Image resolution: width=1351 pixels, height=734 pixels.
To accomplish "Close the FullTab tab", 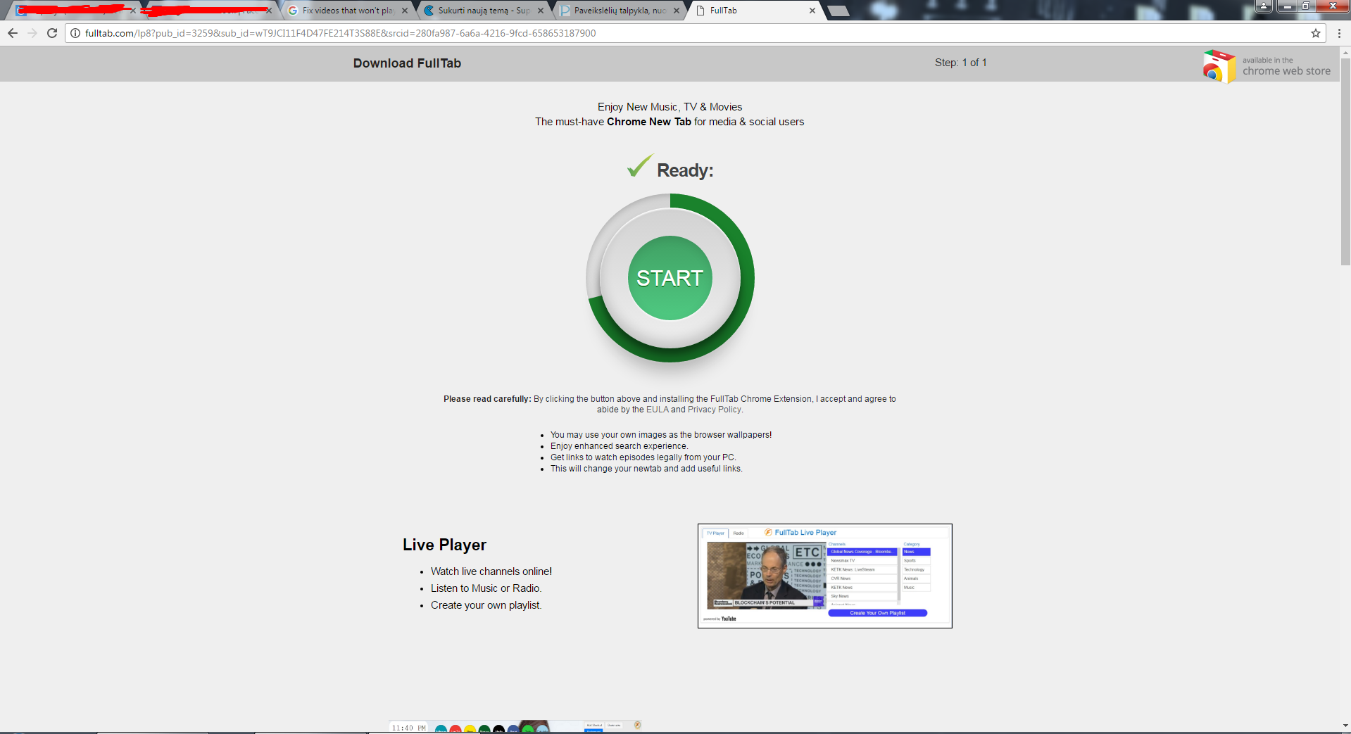I will click(x=812, y=11).
